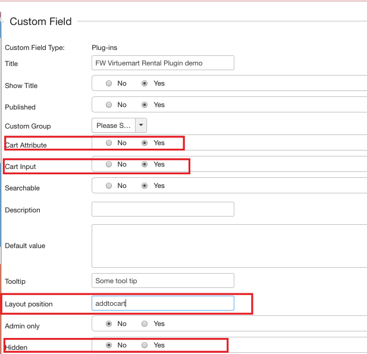Focus the Description input field
Screen dimensions: 367x354
pyautogui.click(x=162, y=209)
